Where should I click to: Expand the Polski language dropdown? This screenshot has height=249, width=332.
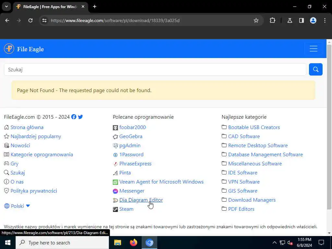20,206
